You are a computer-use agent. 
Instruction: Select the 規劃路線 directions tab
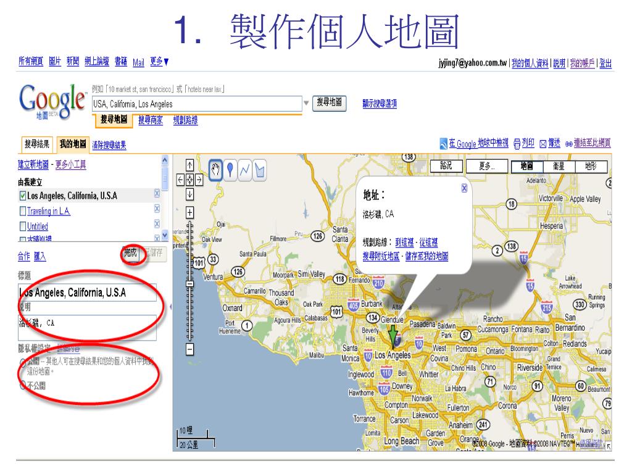click(x=185, y=120)
